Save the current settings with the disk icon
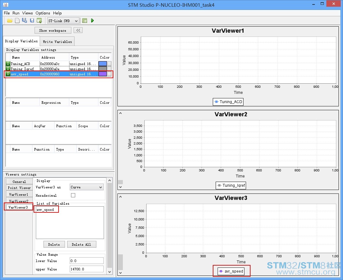The height and width of the screenshot is (280, 343). [x=32, y=21]
